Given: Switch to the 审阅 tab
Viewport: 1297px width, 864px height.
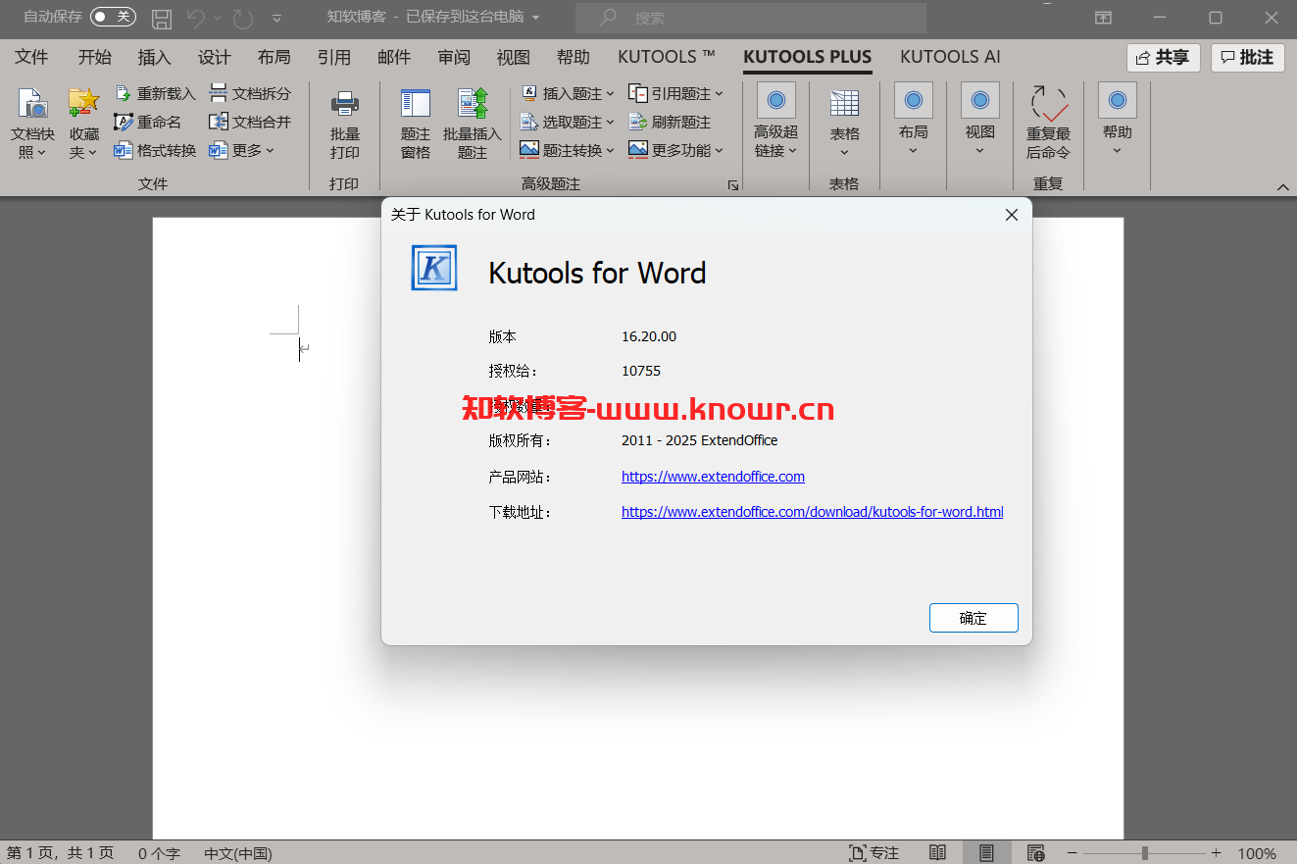Looking at the screenshot, I should (453, 57).
